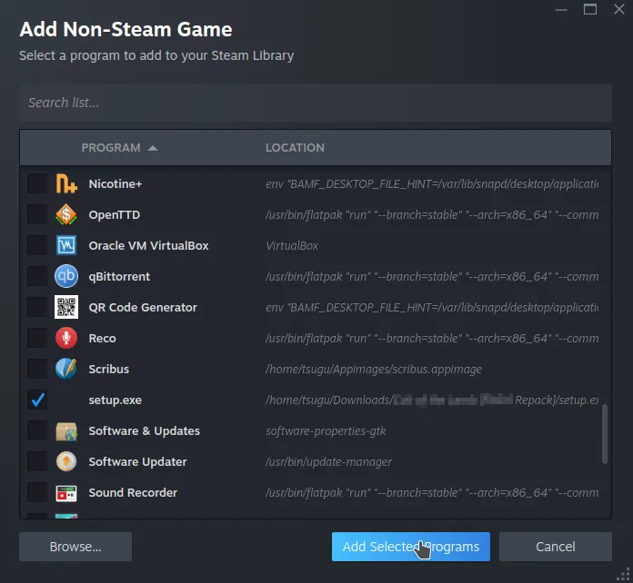Click Add Selected Programs button
Viewport: 633px width, 583px height.
click(410, 547)
